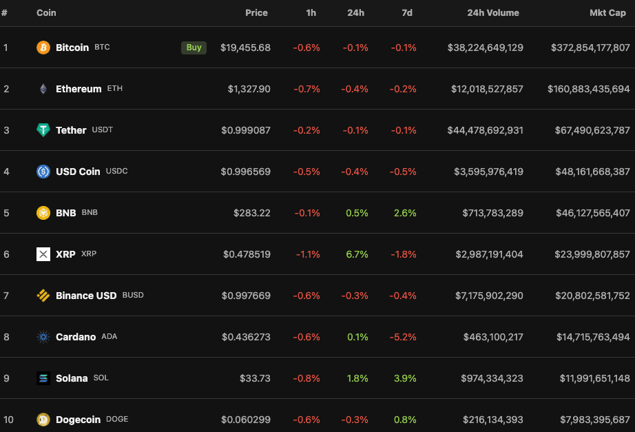Sort by the 7d change column header
This screenshot has width=635, height=432.
coord(407,12)
